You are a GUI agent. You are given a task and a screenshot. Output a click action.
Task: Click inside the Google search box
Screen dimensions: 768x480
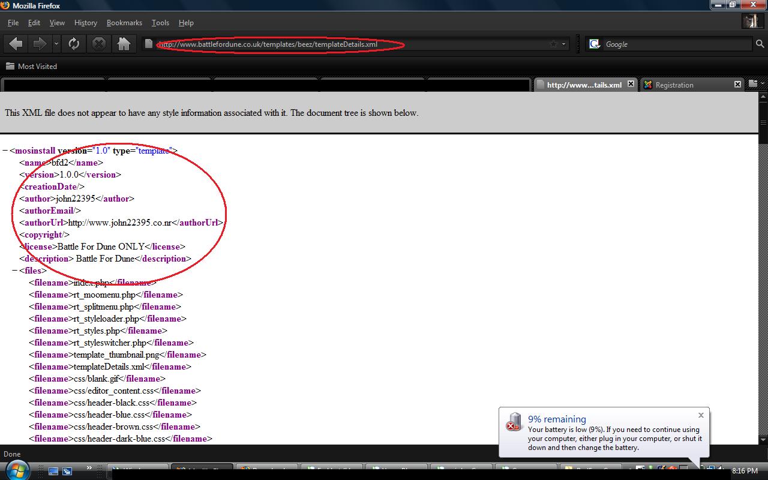pos(675,44)
